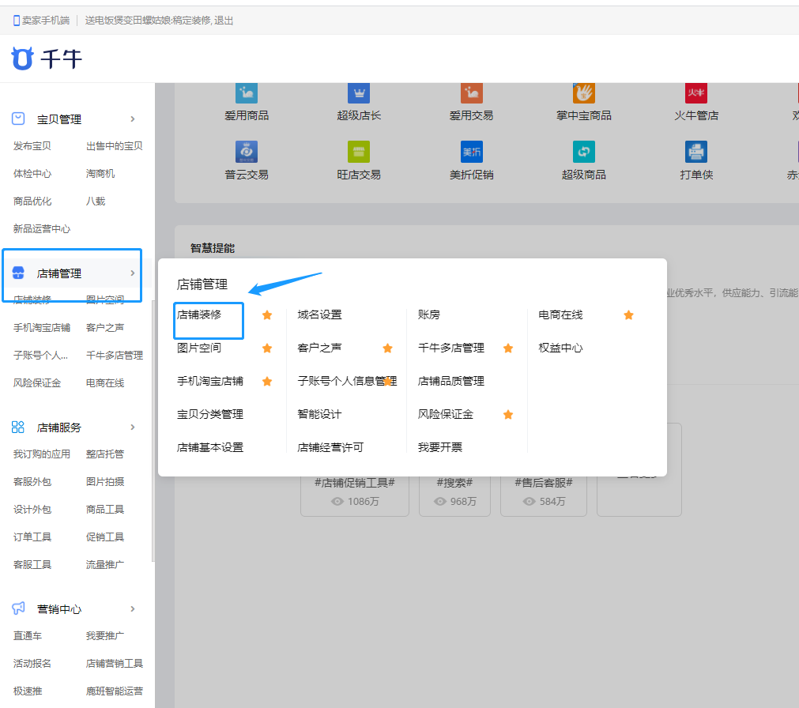Toggle favorite star for 子账号个人信息管理
Screen dimensions: 799x708
[388, 382]
